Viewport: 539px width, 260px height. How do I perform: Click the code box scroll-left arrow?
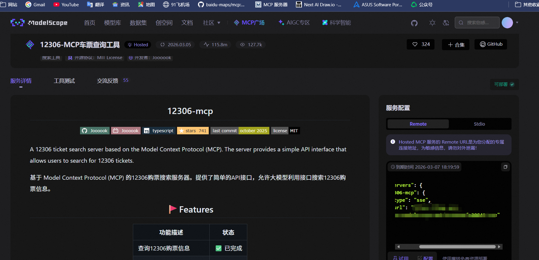tap(398, 247)
